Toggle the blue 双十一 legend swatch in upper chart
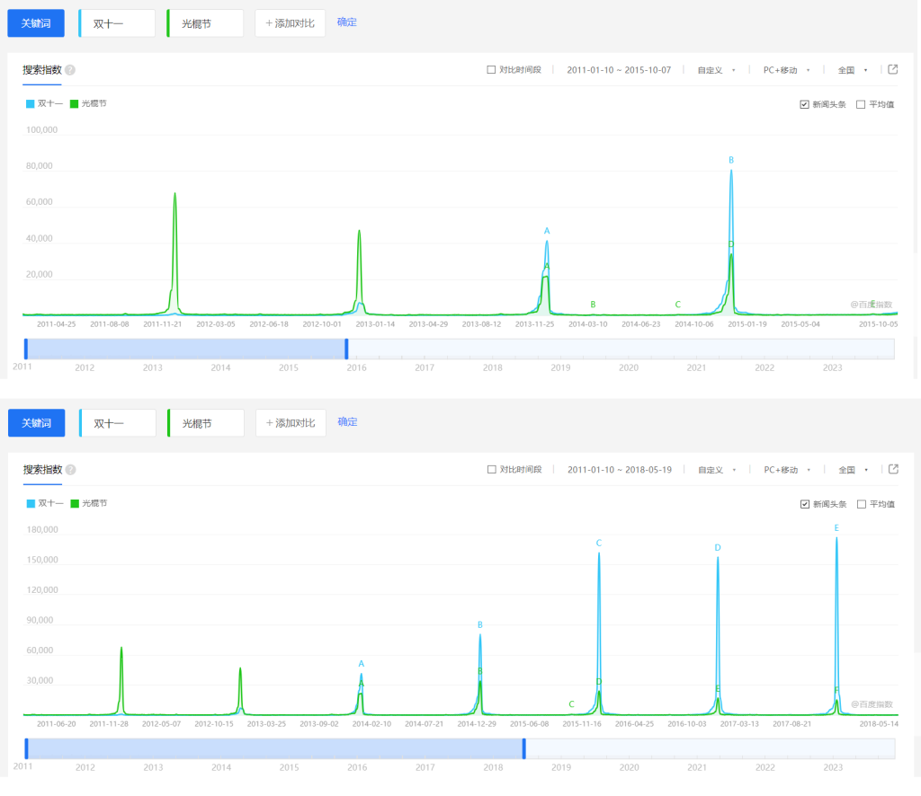This screenshot has width=921, height=796. pyautogui.click(x=30, y=104)
